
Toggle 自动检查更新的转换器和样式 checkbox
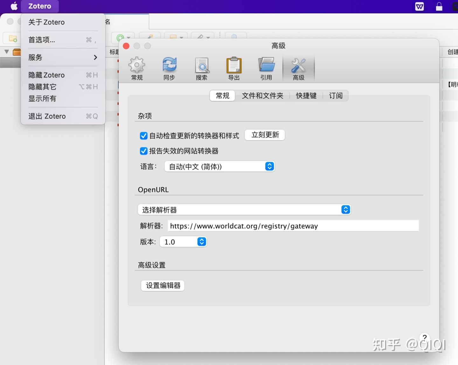pos(144,136)
